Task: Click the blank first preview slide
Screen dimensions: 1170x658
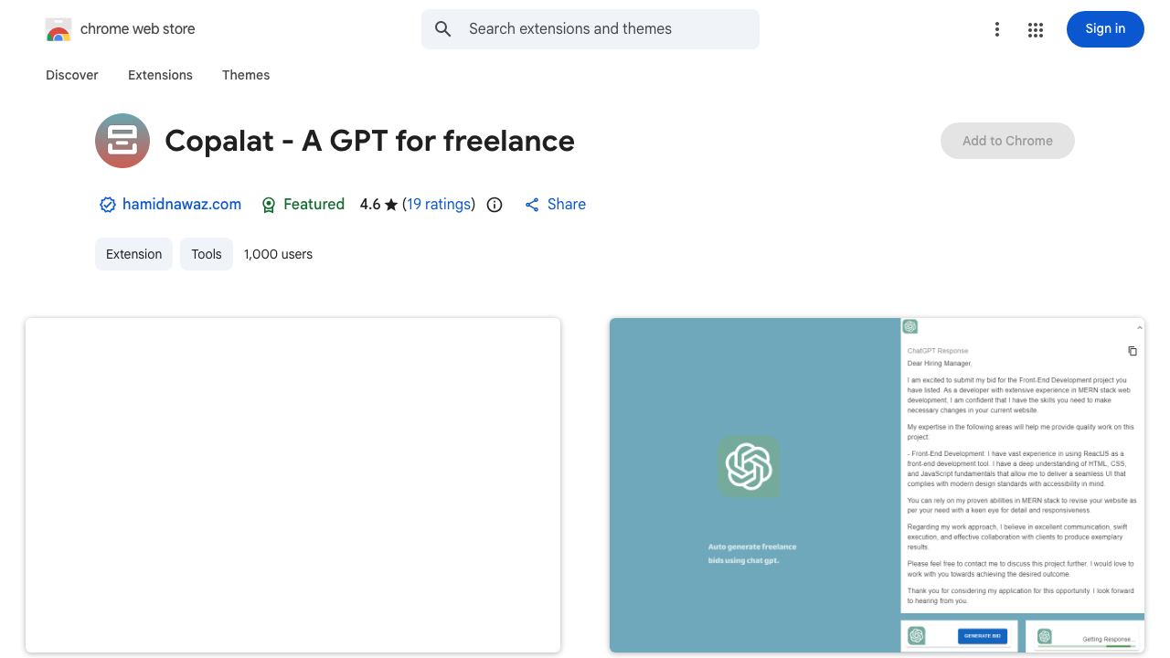Action: [x=292, y=485]
